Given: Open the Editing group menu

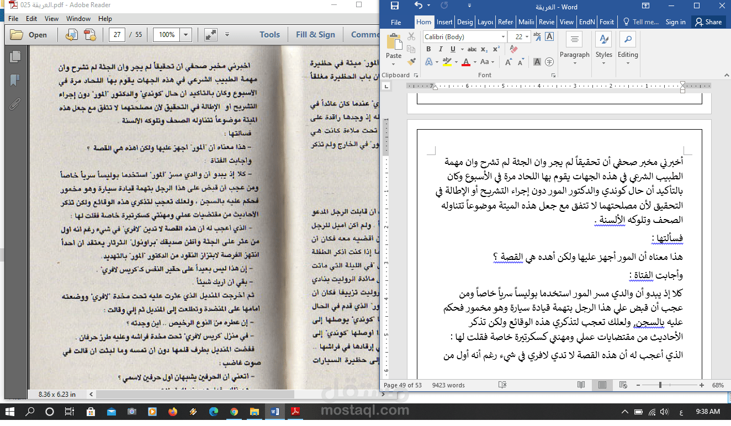Looking at the screenshot, I should 628,49.
